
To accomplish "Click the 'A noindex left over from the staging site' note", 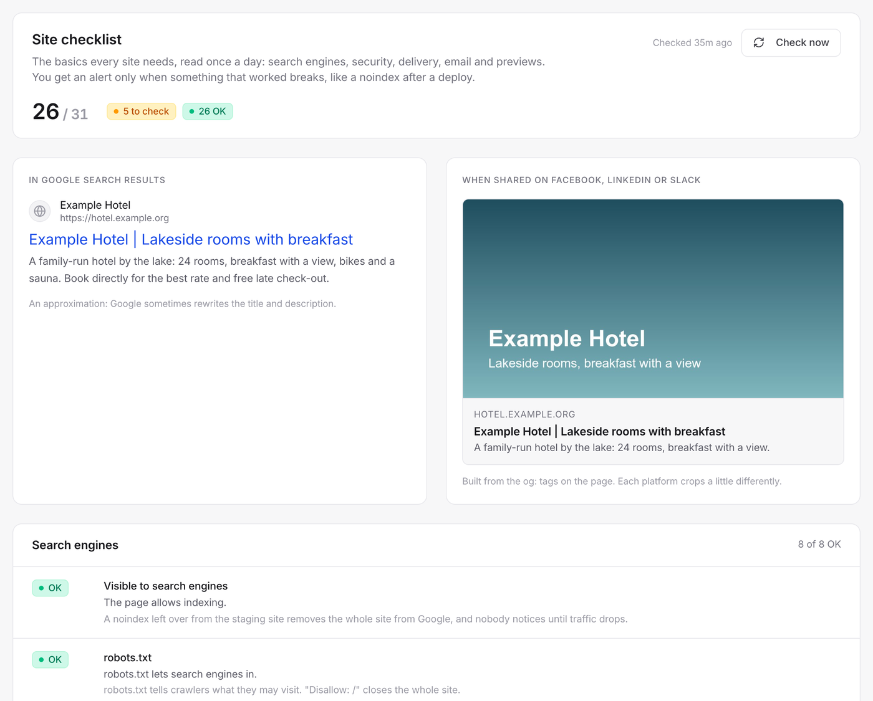I will tap(366, 619).
